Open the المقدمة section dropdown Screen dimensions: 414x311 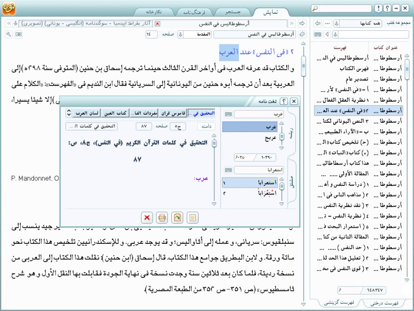click(x=180, y=35)
